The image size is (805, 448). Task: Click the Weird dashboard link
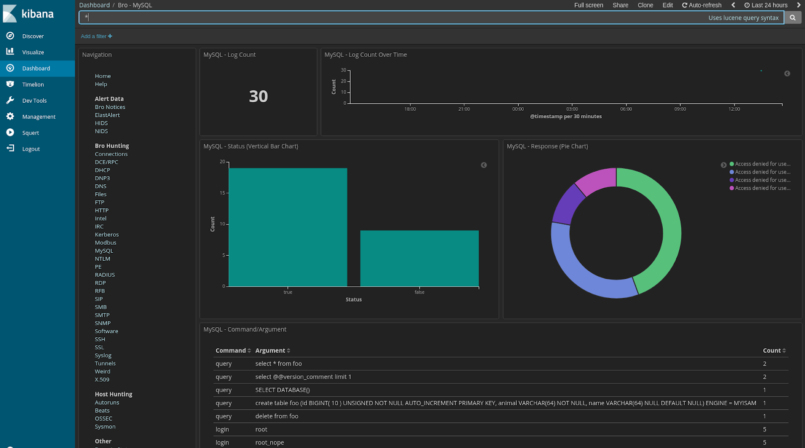click(103, 371)
